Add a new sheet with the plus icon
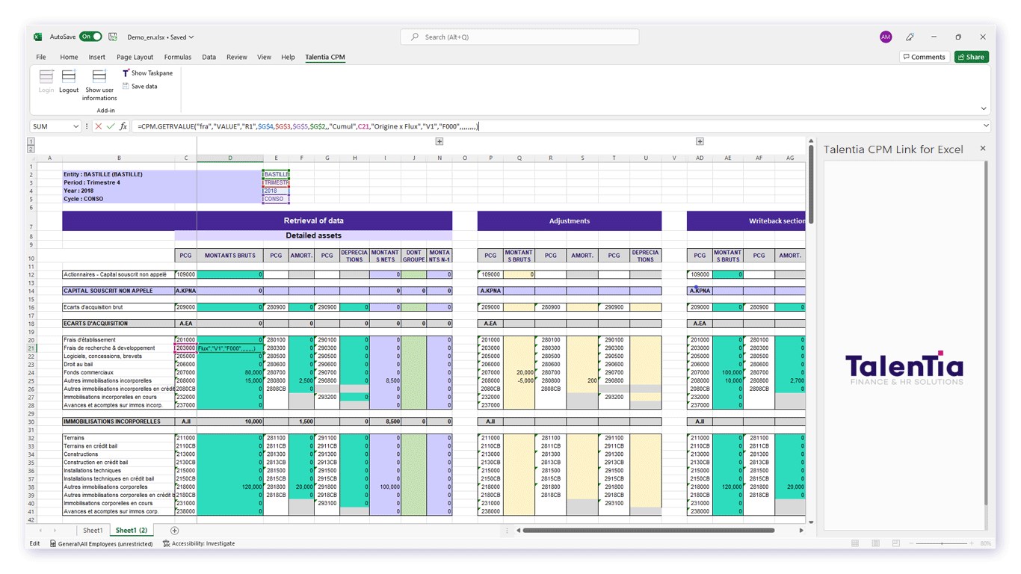The height and width of the screenshot is (574, 1021). coord(174,530)
